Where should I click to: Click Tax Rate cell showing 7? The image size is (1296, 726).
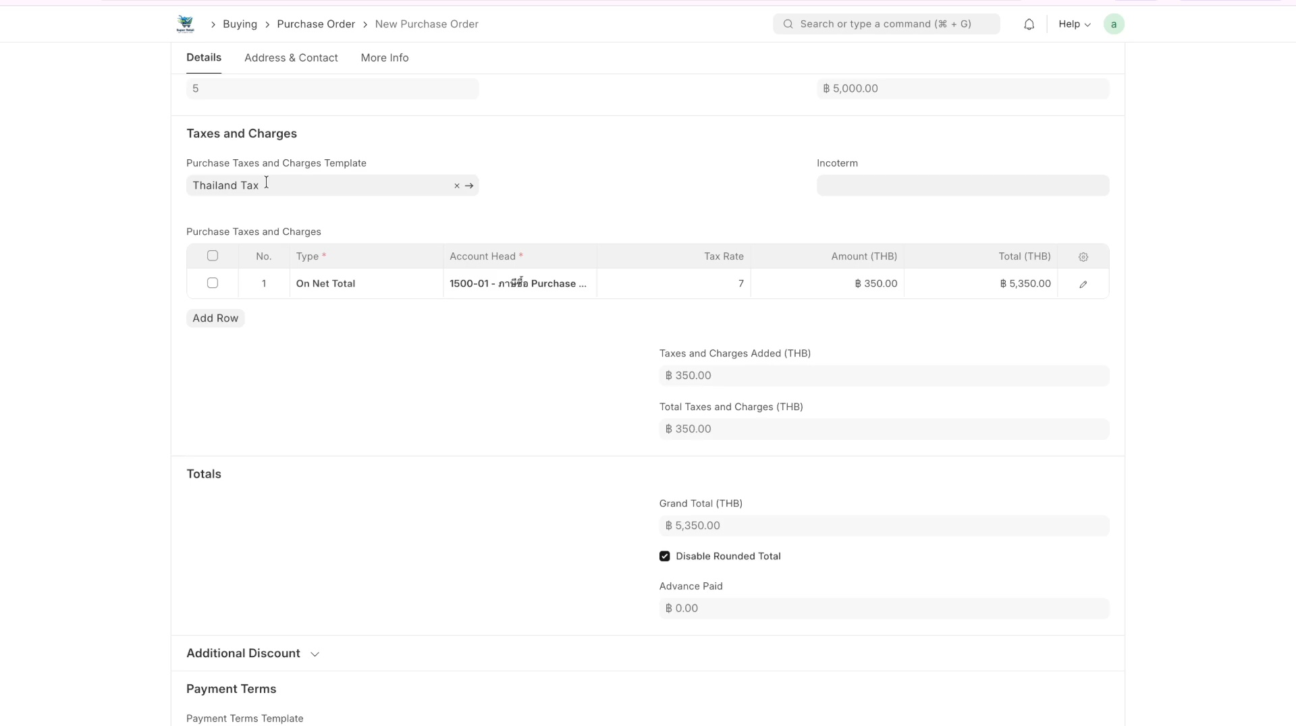(x=674, y=284)
